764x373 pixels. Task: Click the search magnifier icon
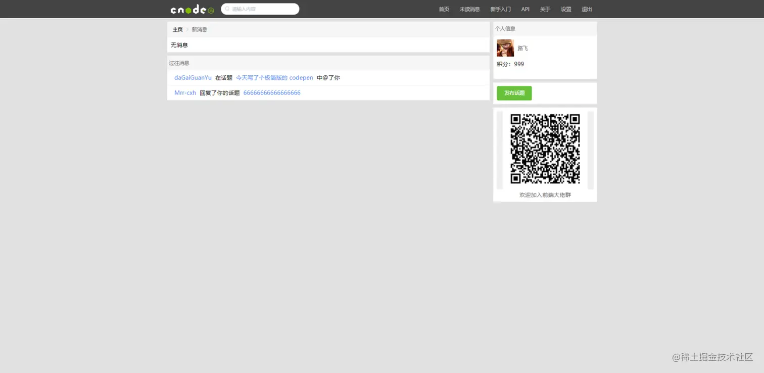227,9
